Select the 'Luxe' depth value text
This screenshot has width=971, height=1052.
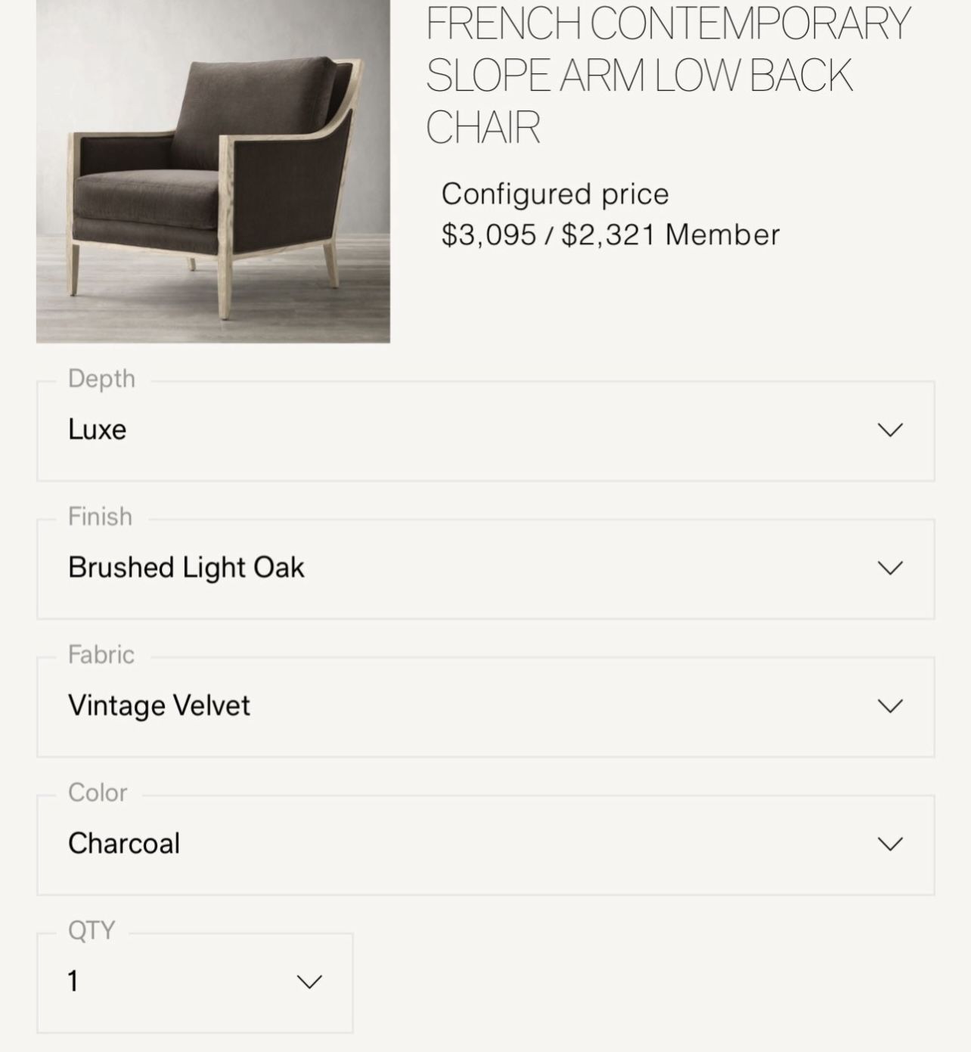[x=97, y=430]
